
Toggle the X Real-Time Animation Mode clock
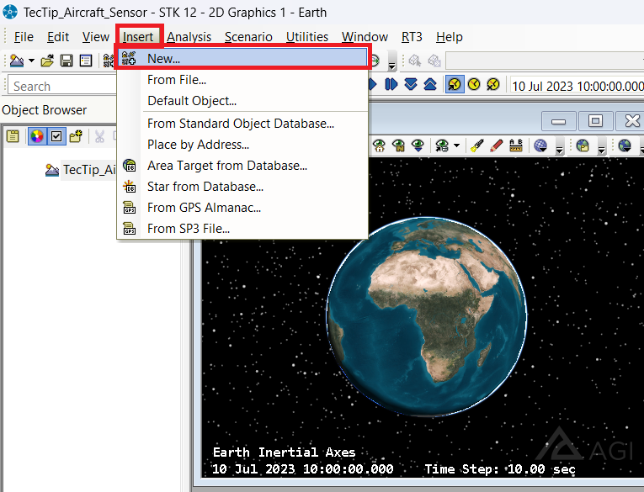(x=493, y=85)
